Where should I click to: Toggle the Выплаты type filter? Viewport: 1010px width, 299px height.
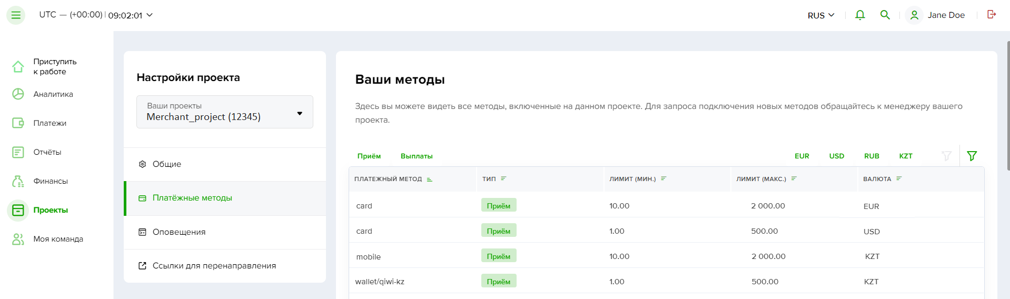pos(417,156)
